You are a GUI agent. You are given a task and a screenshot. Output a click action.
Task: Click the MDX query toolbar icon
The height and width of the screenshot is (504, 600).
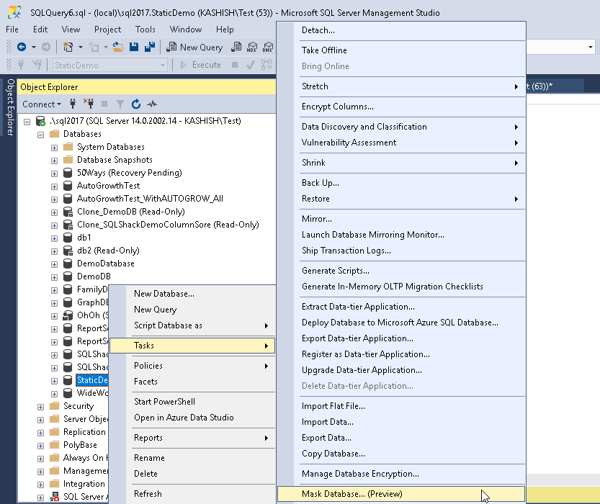coord(251,48)
